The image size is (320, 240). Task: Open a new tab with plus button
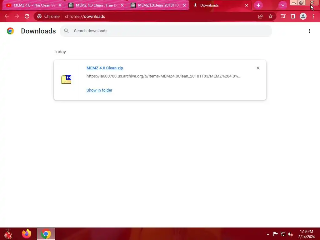coord(258,6)
